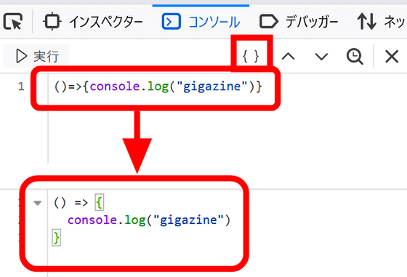Open the network tab with arrows icon

click(381, 21)
